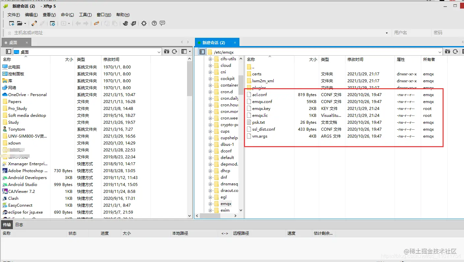Screen dimensions: 464x262
Task: Click the 主机名或IP地址 host input field
Action: [198, 33]
